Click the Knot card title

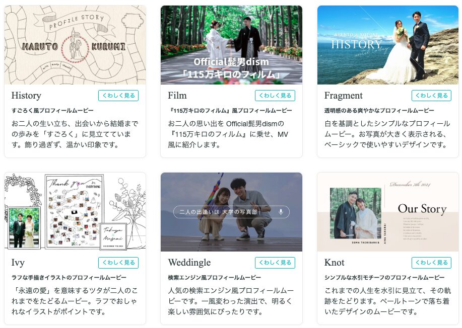click(335, 263)
